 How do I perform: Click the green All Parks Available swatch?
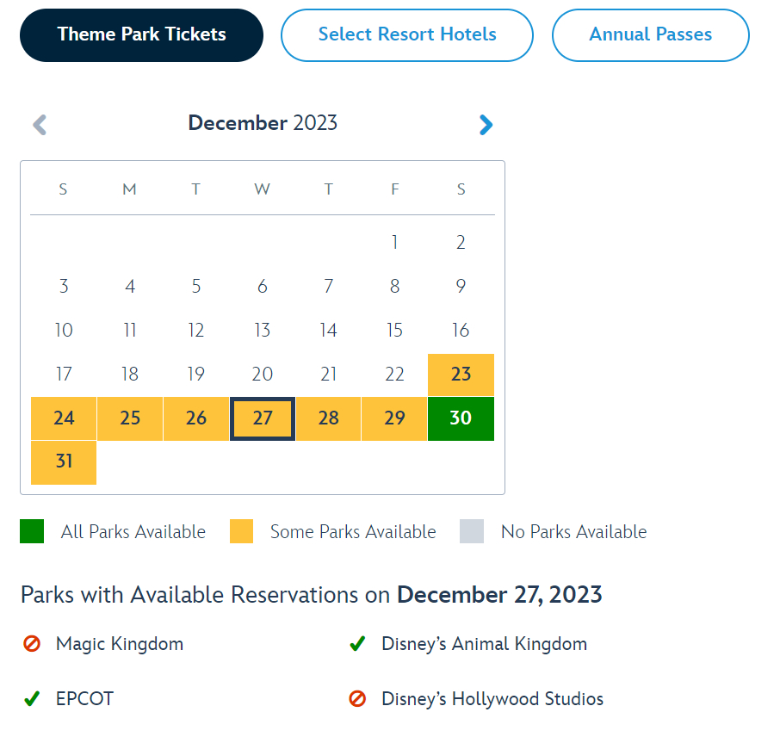point(32,531)
